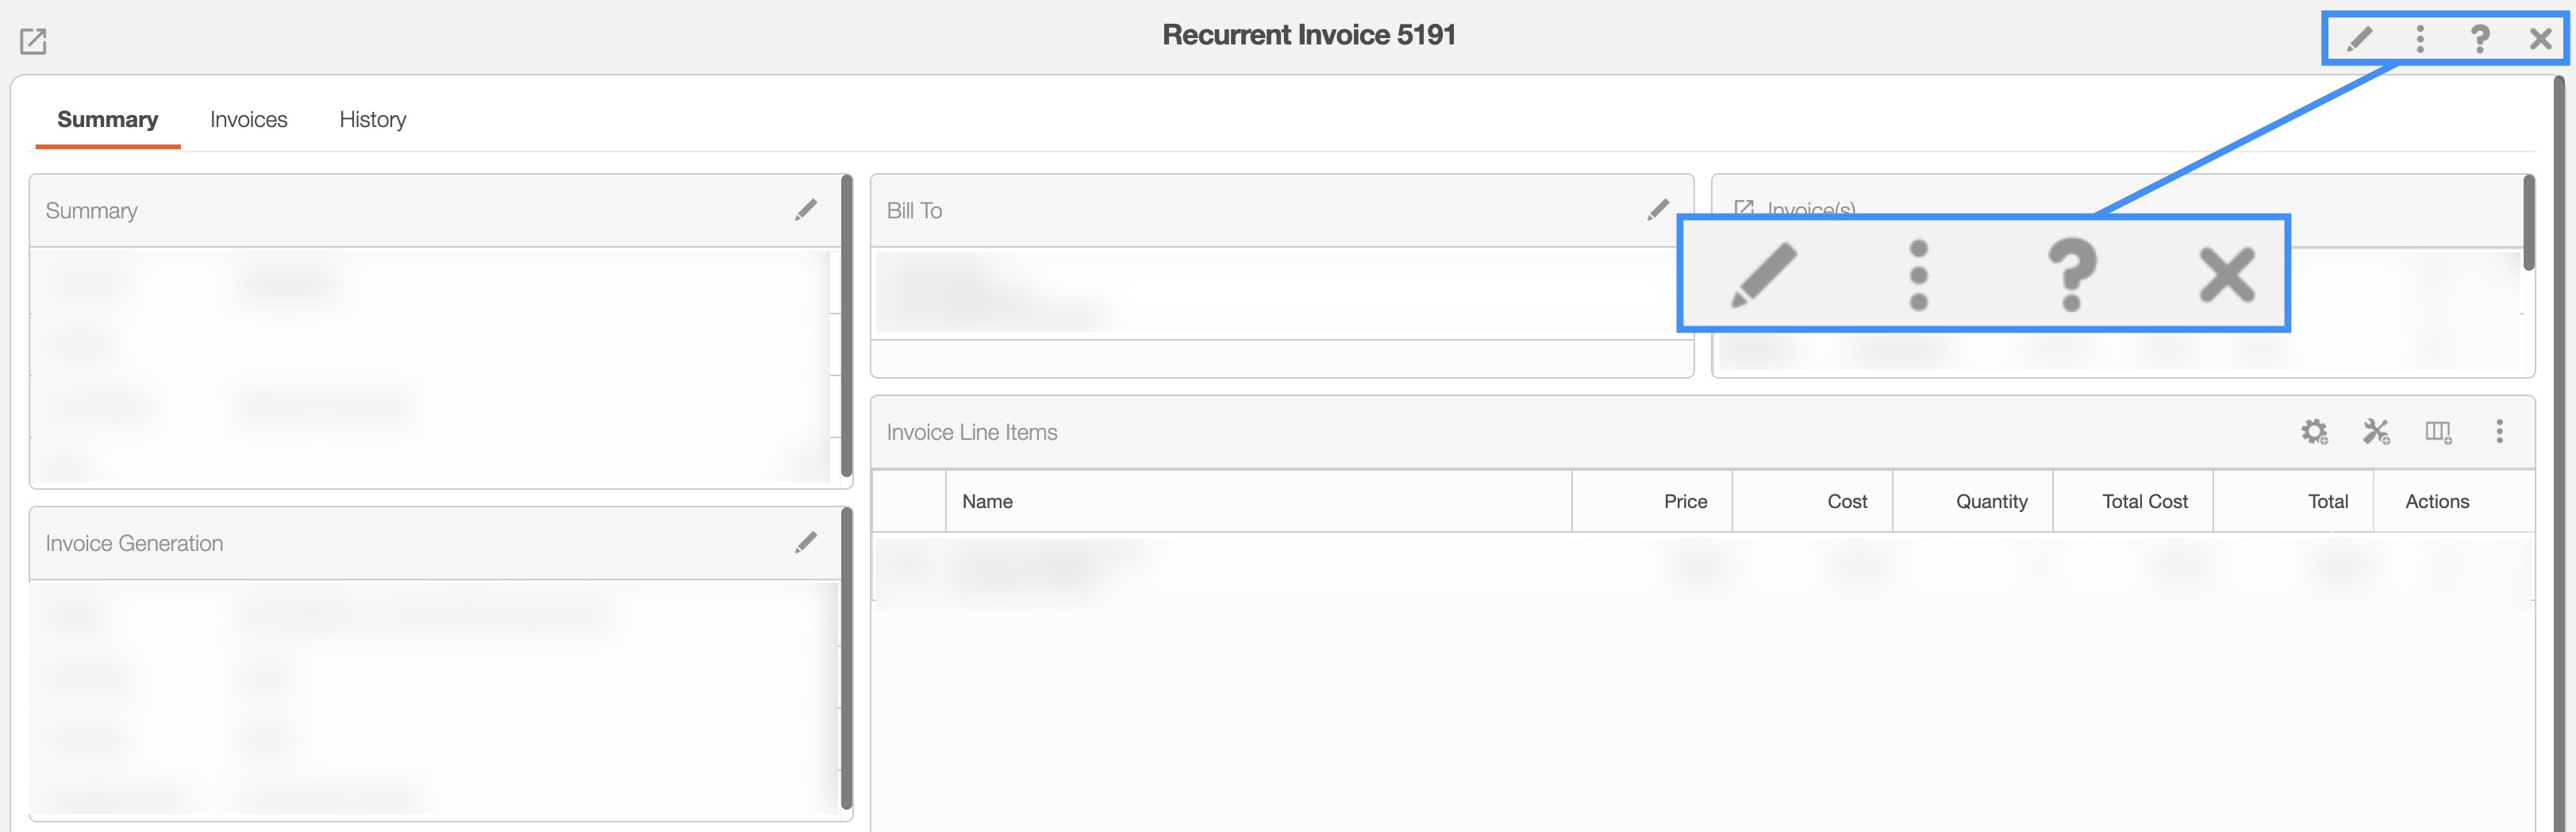The width and height of the screenshot is (2576, 832).
Task: Edit the Summary panel with its pencil
Action: tap(805, 210)
